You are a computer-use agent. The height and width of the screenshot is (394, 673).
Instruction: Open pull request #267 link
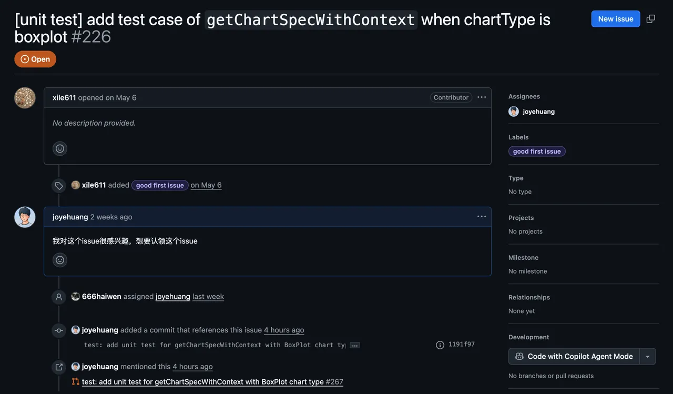[212, 382]
